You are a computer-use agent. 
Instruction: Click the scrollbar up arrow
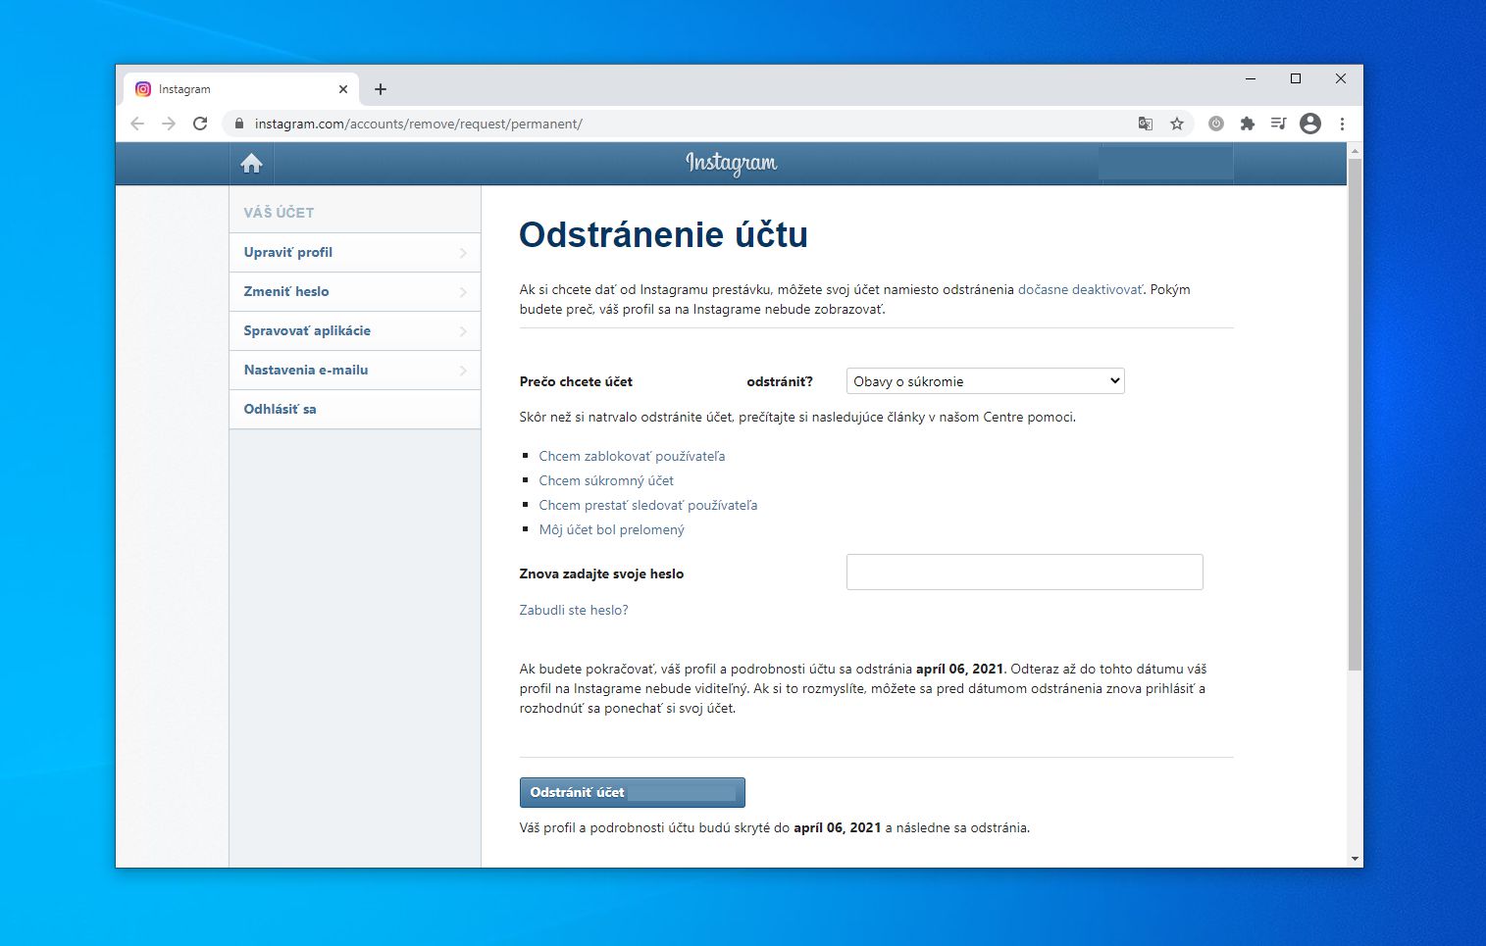tap(1355, 151)
